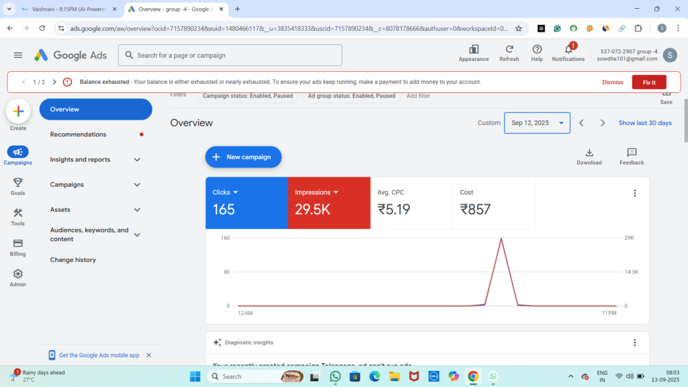Close the mobile app promo
Screen dimensions: 688x387
(x=148, y=355)
